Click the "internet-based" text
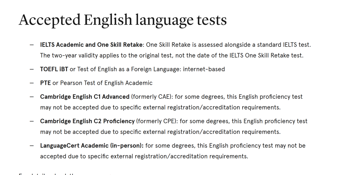The image size is (342, 175). point(204,69)
